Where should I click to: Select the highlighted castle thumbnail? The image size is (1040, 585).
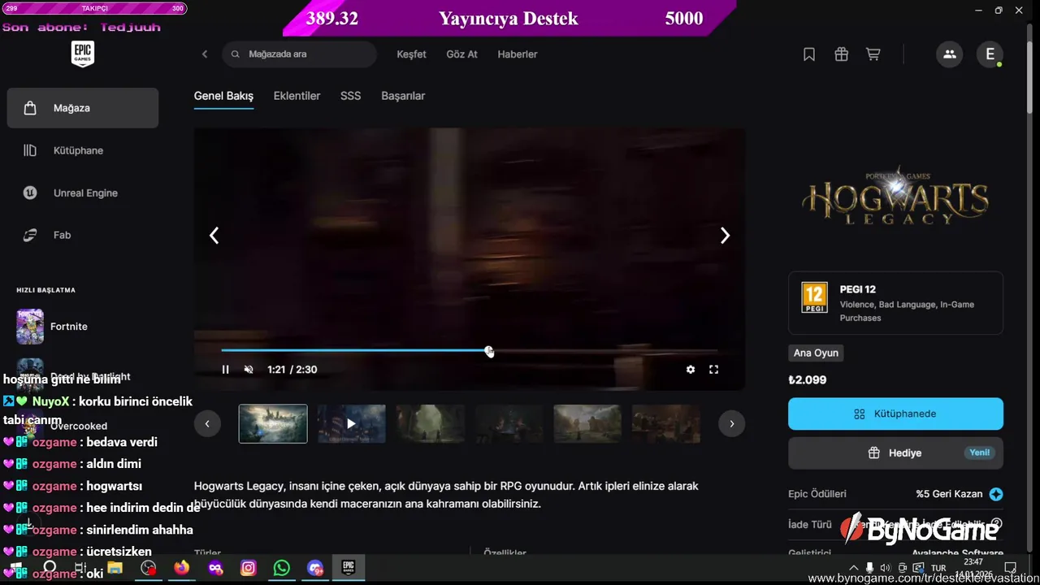pyautogui.click(x=273, y=424)
